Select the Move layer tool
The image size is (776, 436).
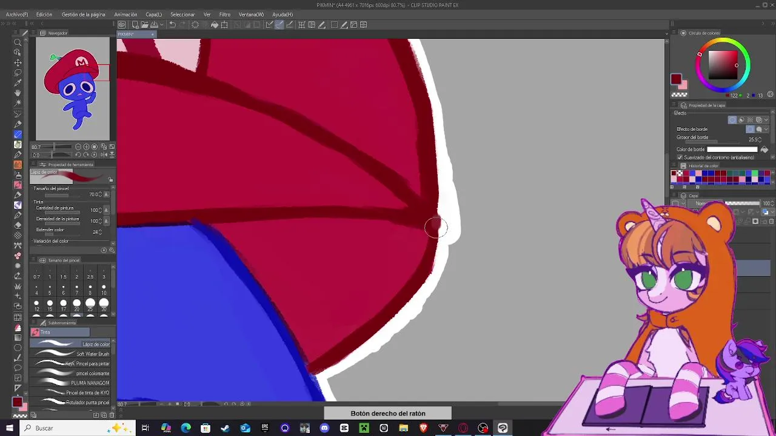(x=18, y=62)
